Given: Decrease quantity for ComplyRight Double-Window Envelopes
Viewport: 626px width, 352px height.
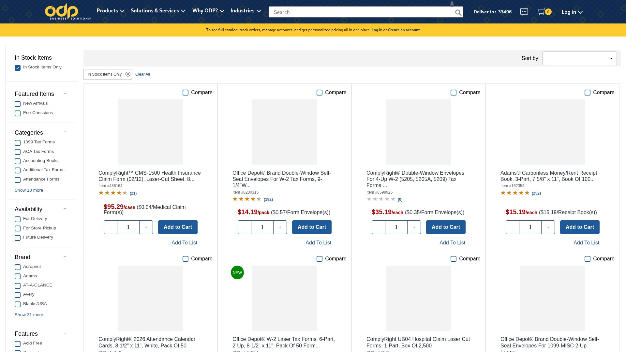Looking at the screenshot, I should pyautogui.click(x=379, y=227).
